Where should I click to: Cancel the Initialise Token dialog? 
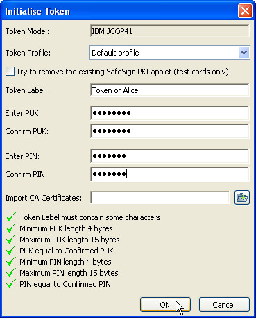coord(224,305)
